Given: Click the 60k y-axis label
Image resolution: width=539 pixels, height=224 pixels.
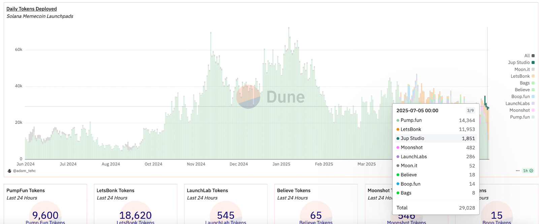Looking at the screenshot, I should pyautogui.click(x=19, y=49).
